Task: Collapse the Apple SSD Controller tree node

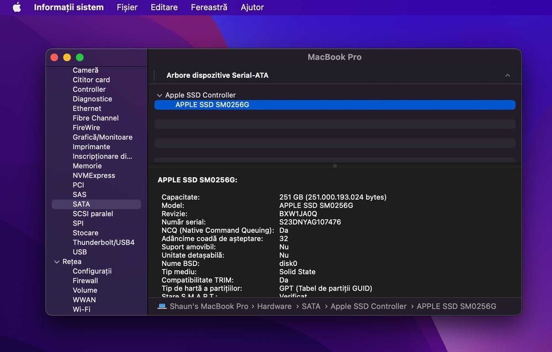Action: pyautogui.click(x=160, y=95)
